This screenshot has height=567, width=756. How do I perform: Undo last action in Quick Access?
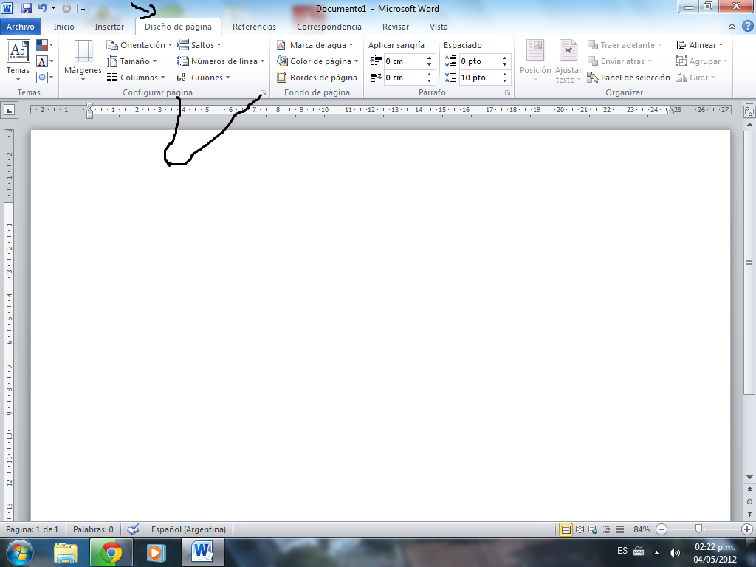pos(42,8)
